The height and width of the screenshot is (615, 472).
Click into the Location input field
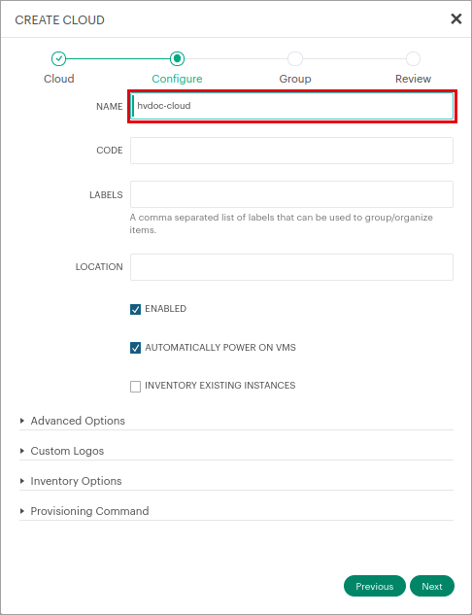291,267
